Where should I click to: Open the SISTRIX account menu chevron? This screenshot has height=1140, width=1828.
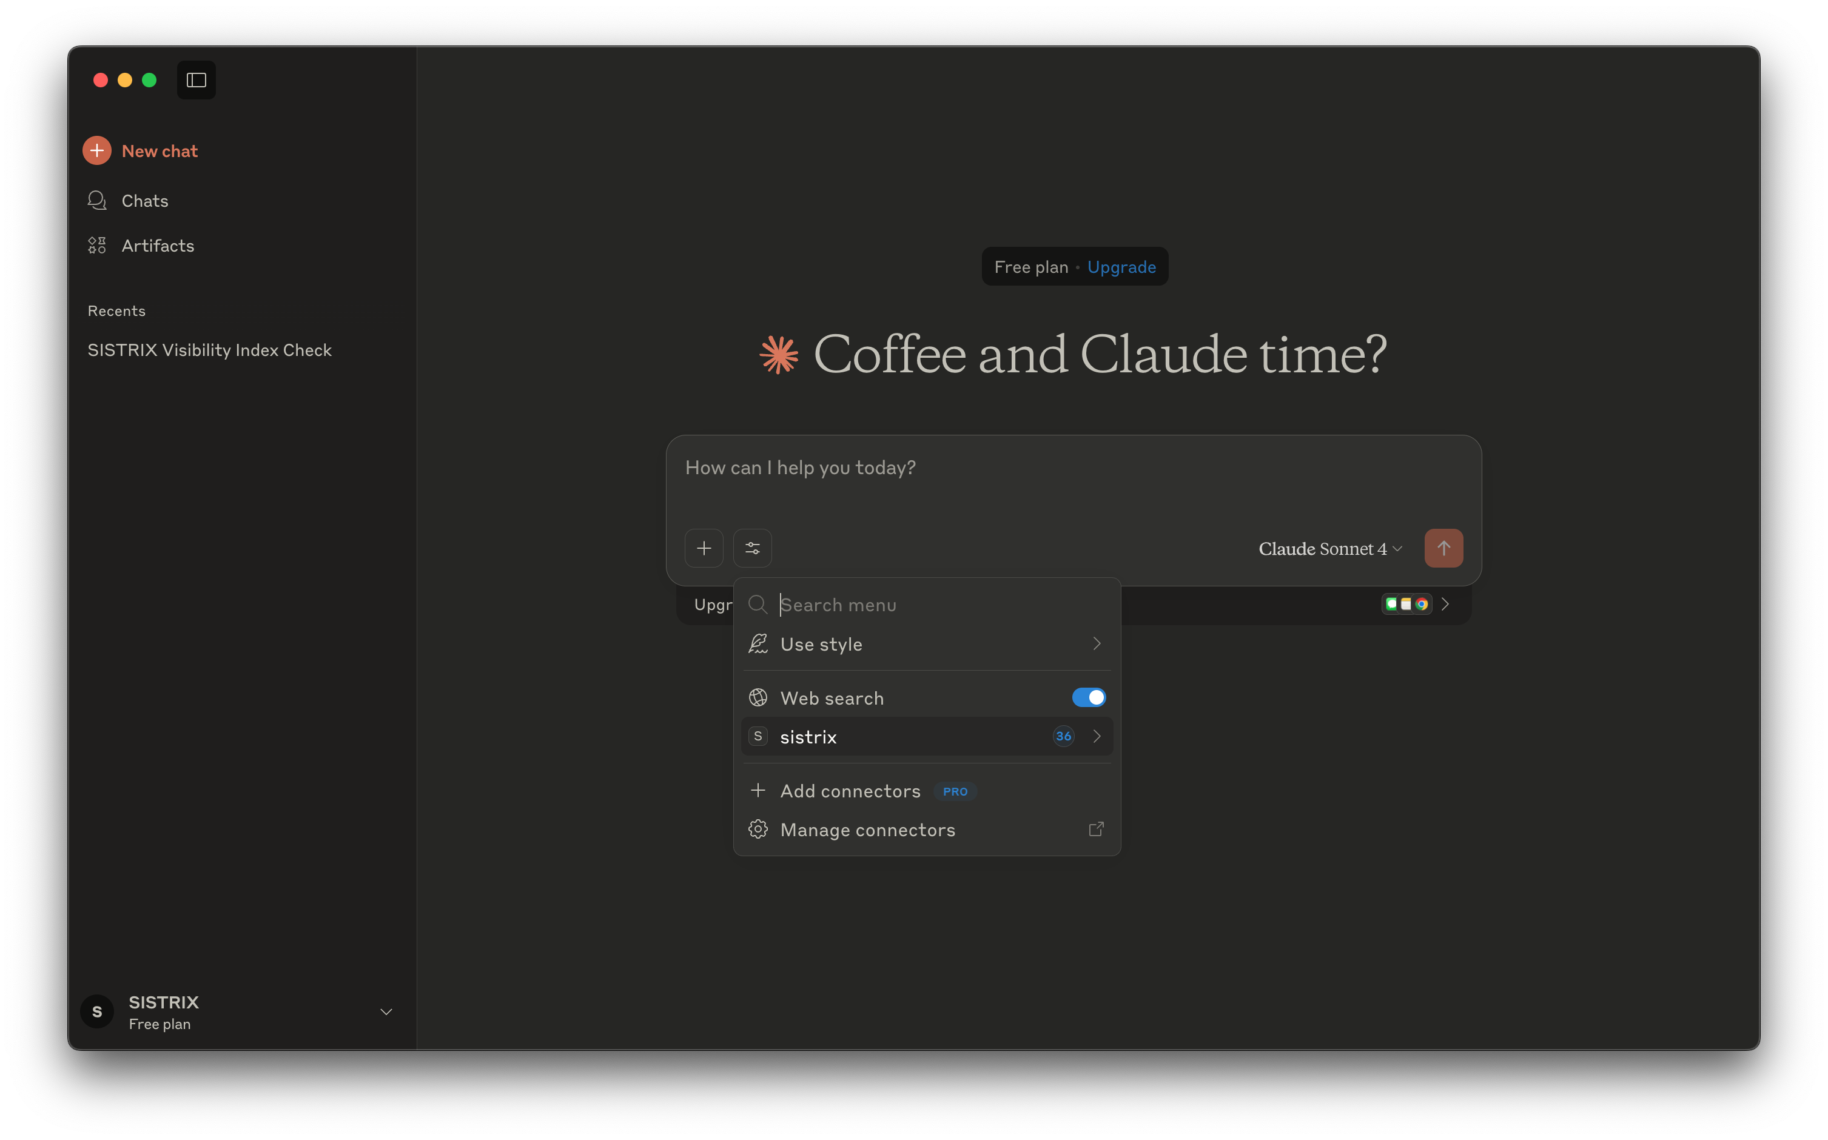(386, 1012)
